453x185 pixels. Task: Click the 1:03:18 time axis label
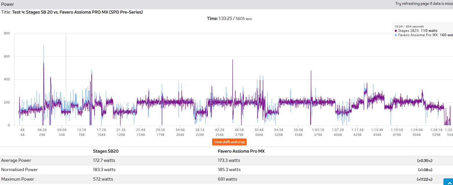[x=318, y=130]
